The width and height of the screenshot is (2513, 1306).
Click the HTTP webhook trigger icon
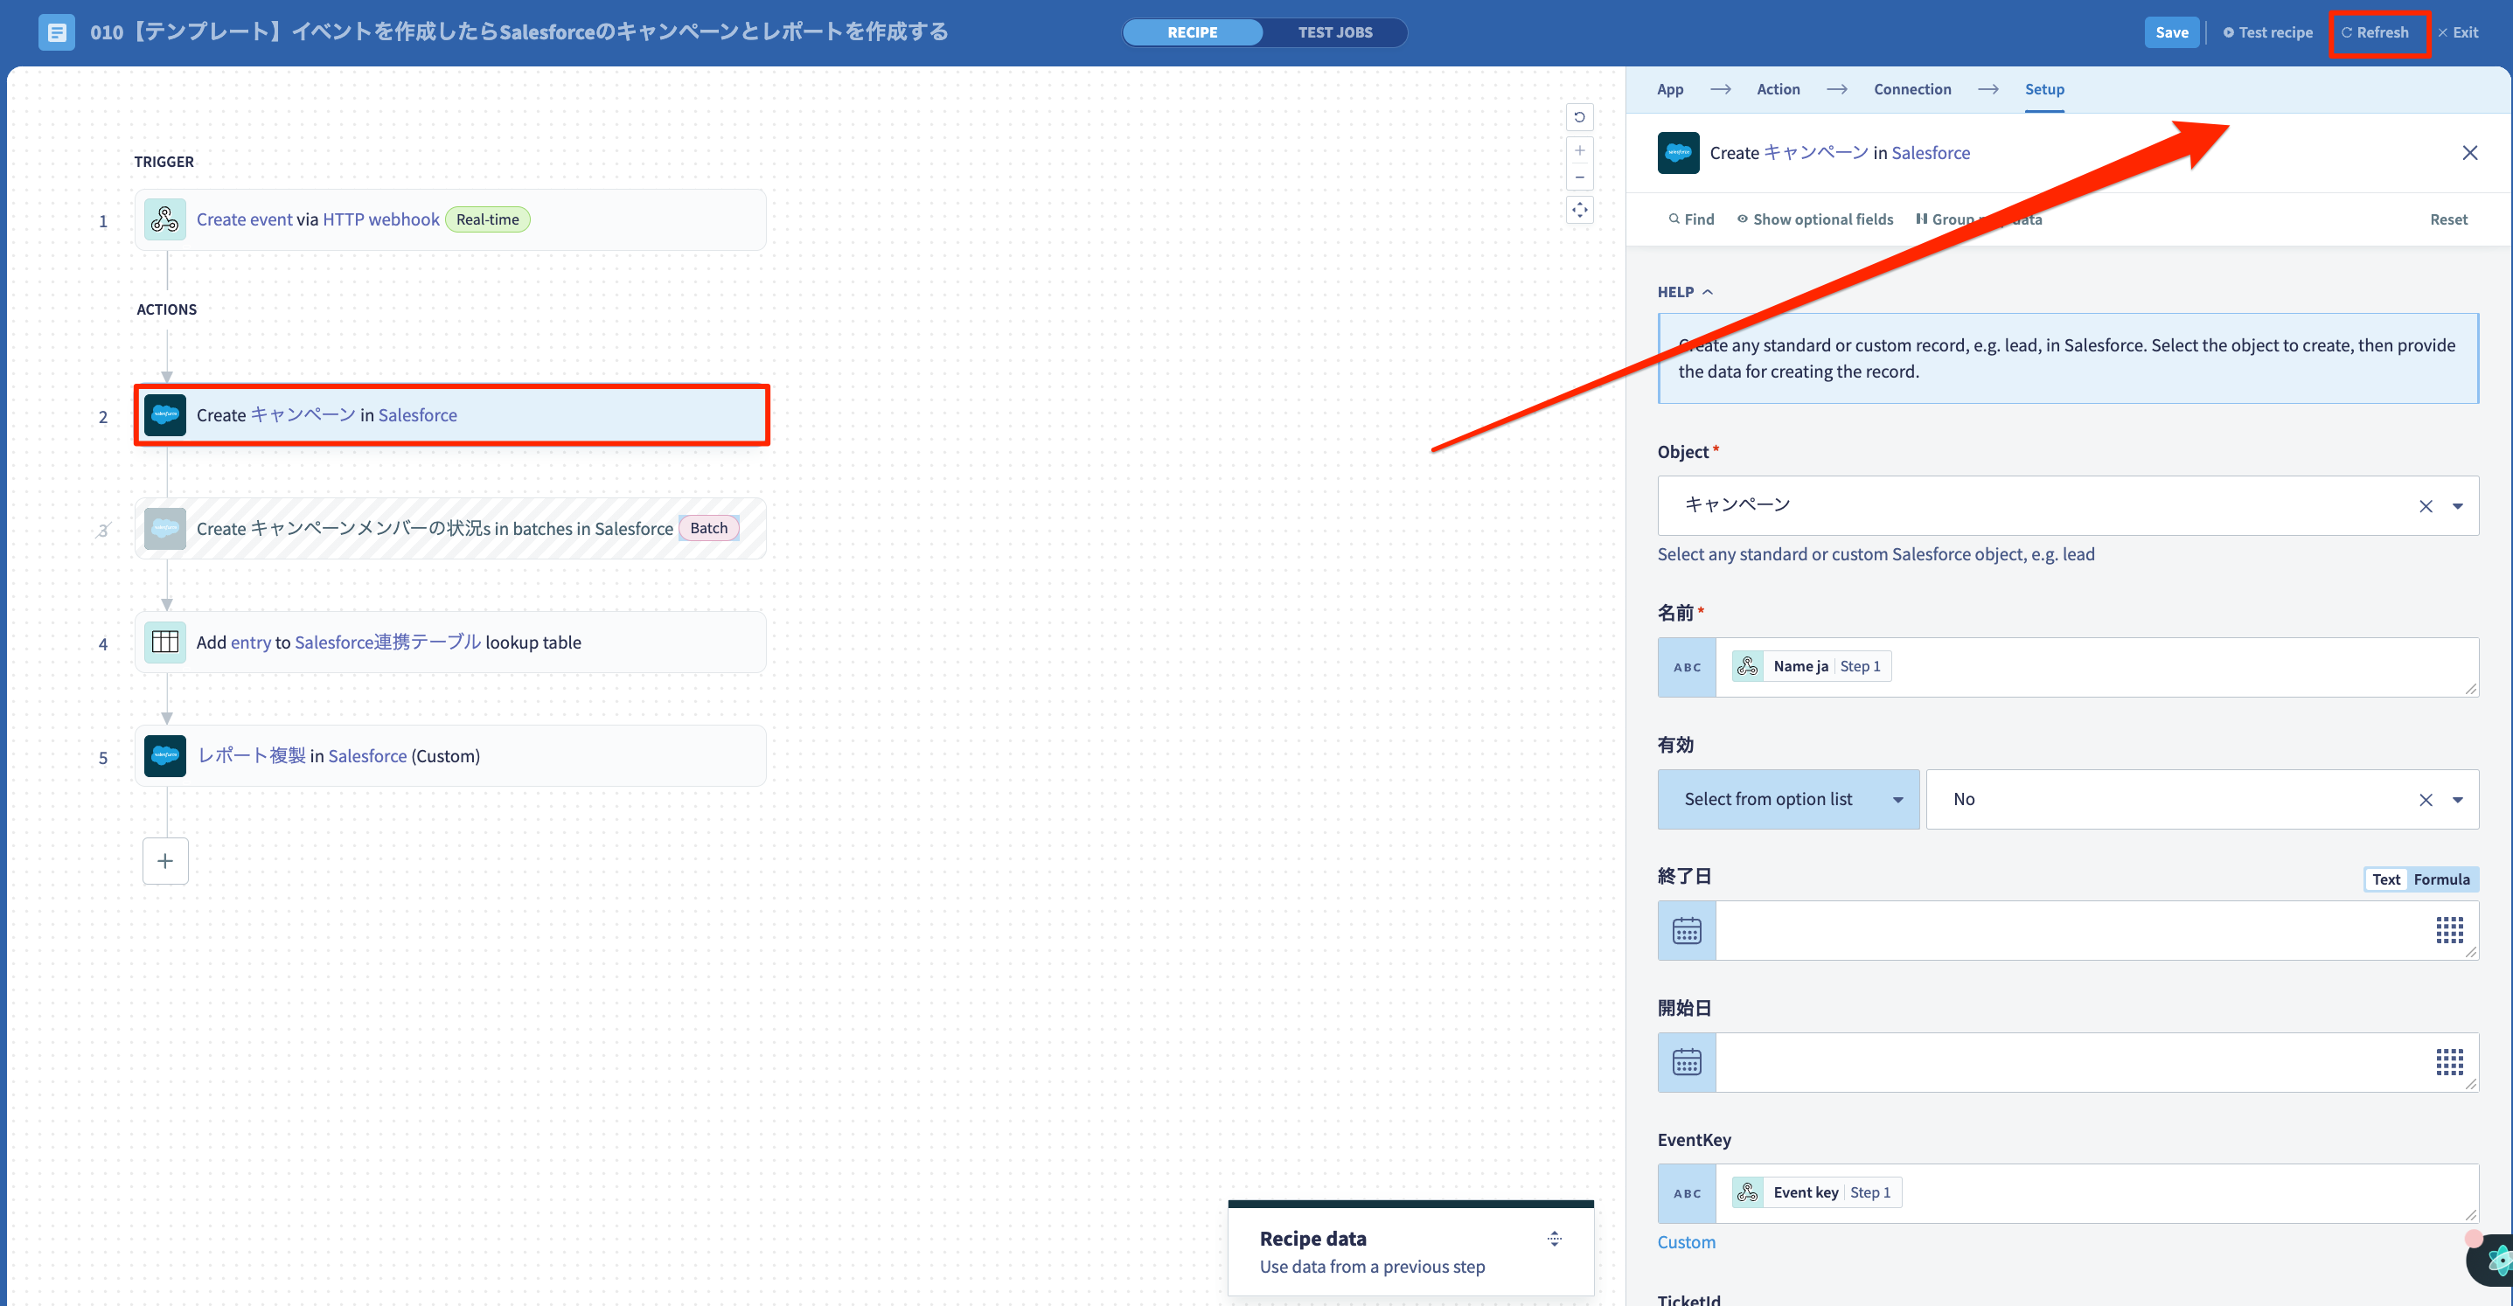click(165, 219)
